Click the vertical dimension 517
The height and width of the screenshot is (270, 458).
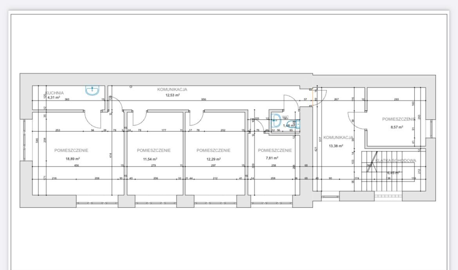320,139
